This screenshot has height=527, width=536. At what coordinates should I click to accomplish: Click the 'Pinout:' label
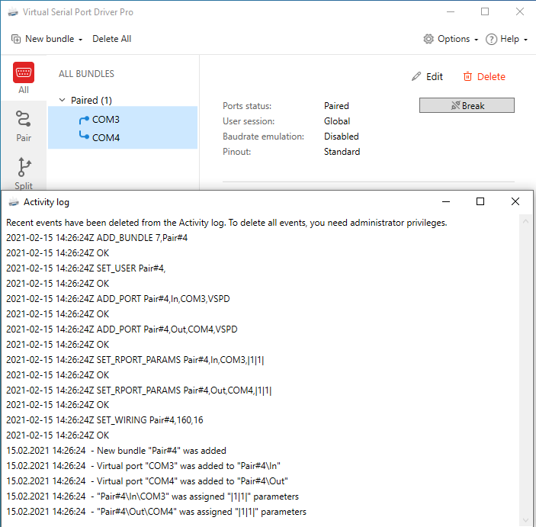[x=236, y=152]
